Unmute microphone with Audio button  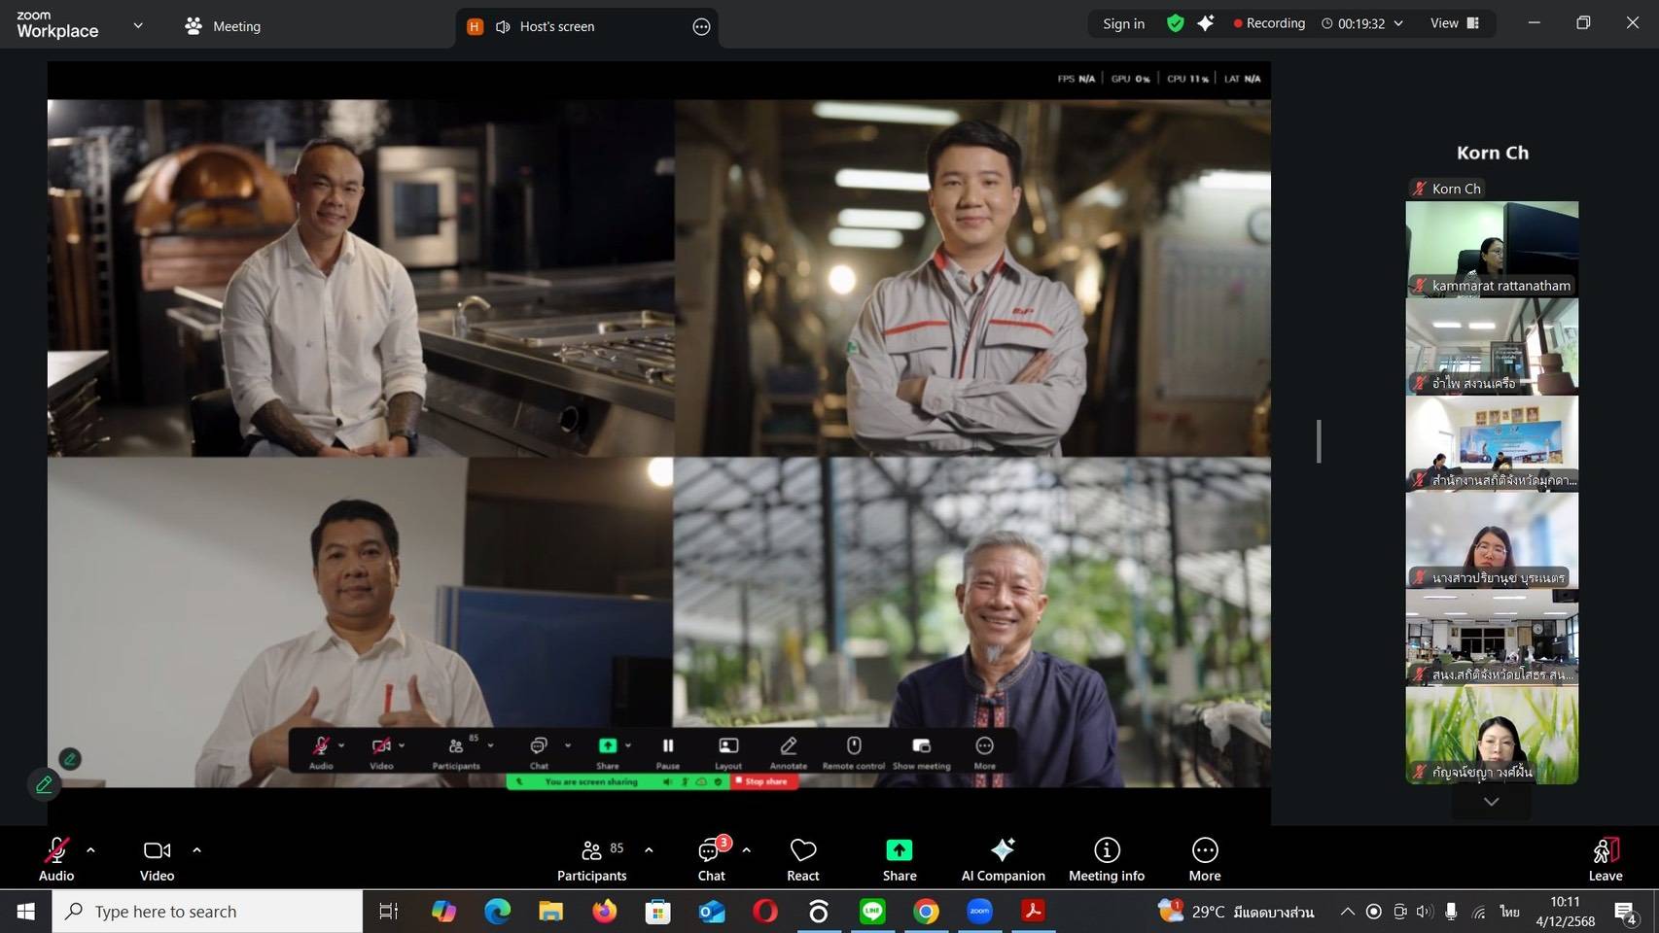[x=56, y=858]
